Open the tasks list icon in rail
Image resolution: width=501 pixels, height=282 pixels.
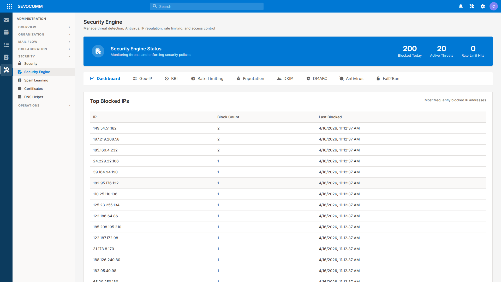[6, 45]
